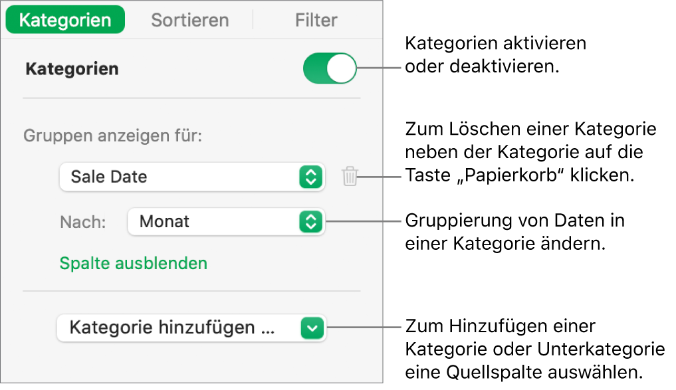
Task: Open the Monat grouping dropdown
Action: click(x=225, y=222)
